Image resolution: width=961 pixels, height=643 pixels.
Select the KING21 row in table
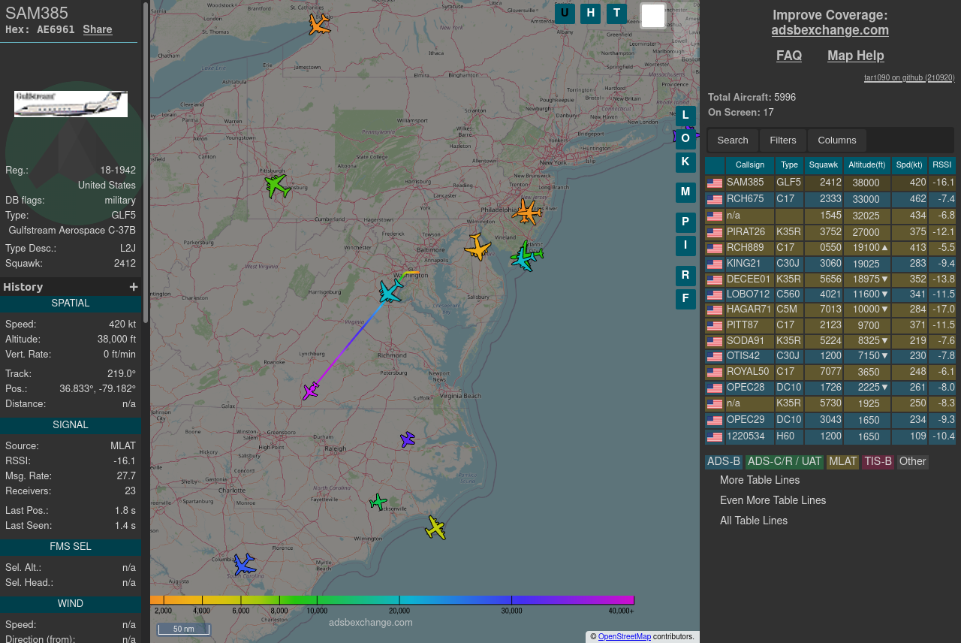[x=830, y=264]
